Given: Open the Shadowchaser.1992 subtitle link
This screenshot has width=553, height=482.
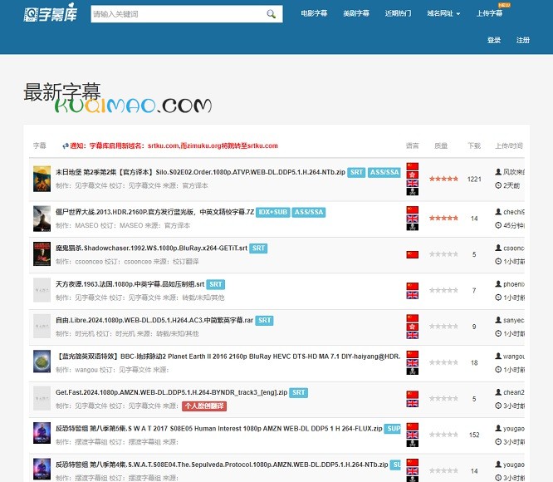Looking at the screenshot, I should tap(151, 248).
